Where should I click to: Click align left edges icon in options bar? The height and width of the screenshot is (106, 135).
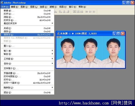(60, 12)
